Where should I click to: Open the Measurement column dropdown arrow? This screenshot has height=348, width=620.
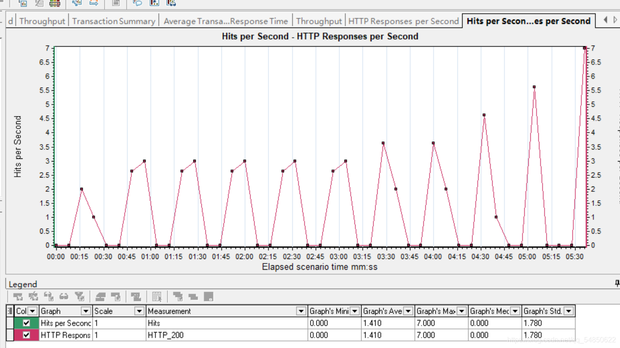tap(301, 311)
